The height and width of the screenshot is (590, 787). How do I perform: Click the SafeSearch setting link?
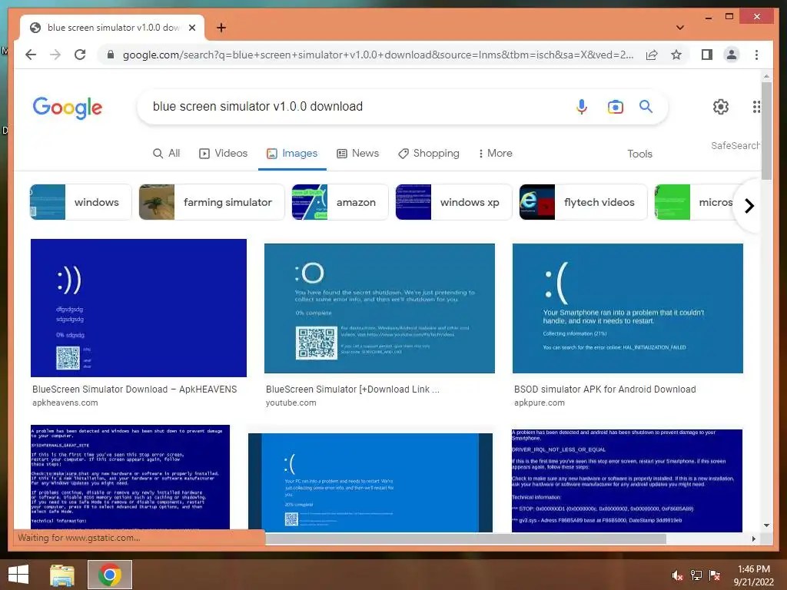coord(735,145)
